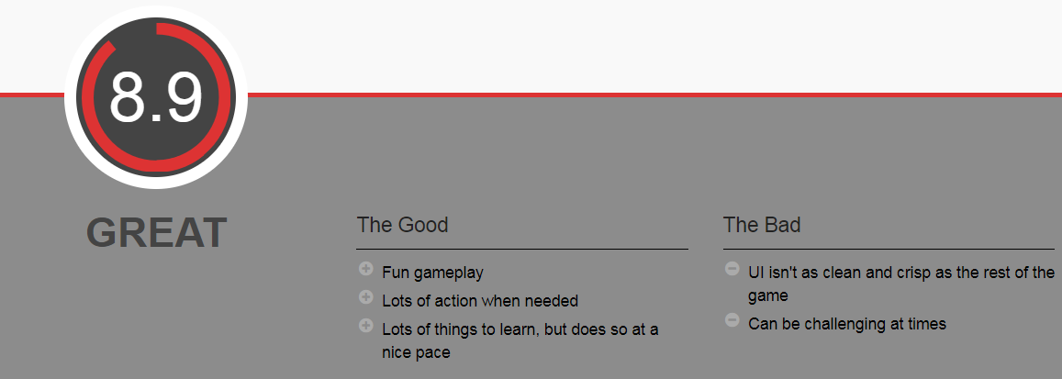The height and width of the screenshot is (379, 1062).
Task: Select The Good heading
Action: click(x=402, y=225)
